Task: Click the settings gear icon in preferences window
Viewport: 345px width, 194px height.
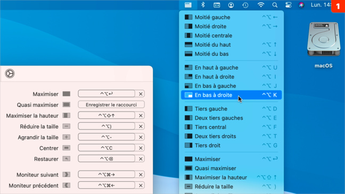Action: (x=10, y=73)
